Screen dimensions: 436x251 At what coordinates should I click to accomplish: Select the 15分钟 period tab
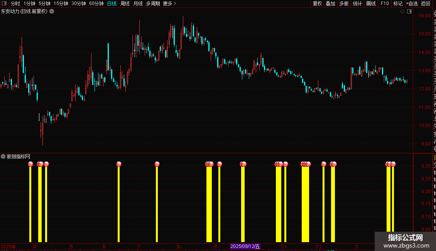(x=61, y=3)
